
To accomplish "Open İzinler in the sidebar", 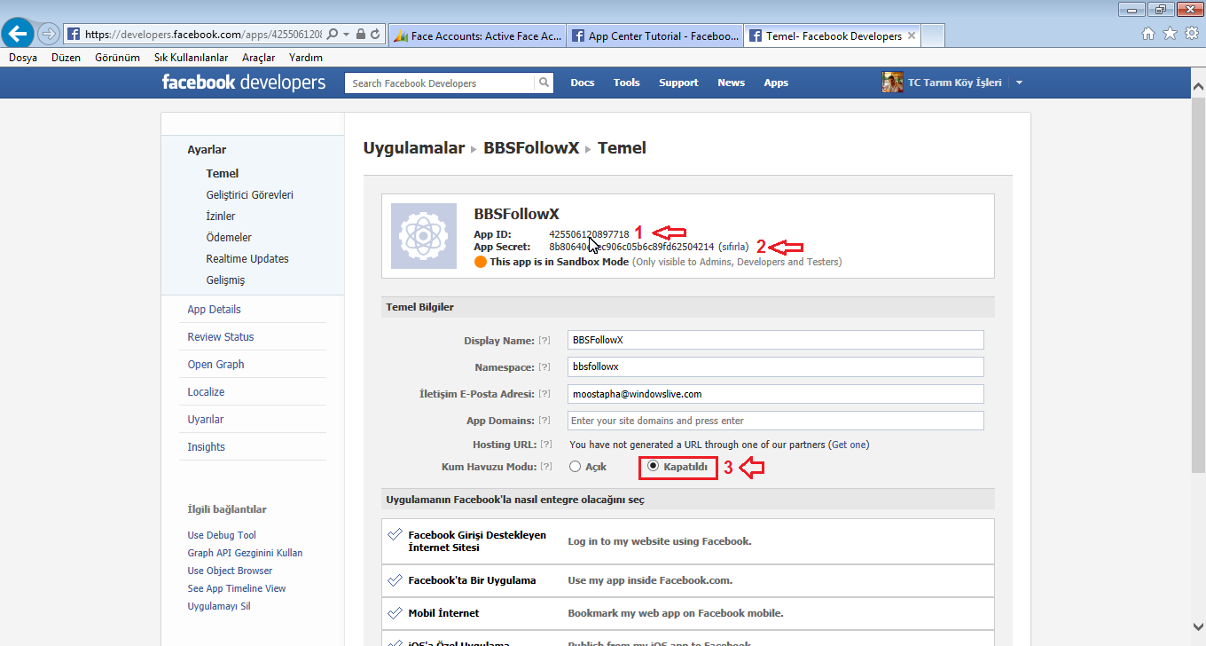I will [x=221, y=217].
